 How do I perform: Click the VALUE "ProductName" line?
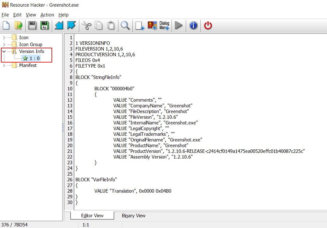click(151, 146)
